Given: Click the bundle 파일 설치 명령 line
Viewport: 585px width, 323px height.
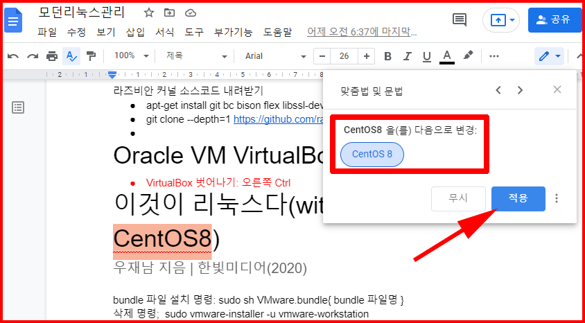Looking at the screenshot, I should [x=259, y=299].
